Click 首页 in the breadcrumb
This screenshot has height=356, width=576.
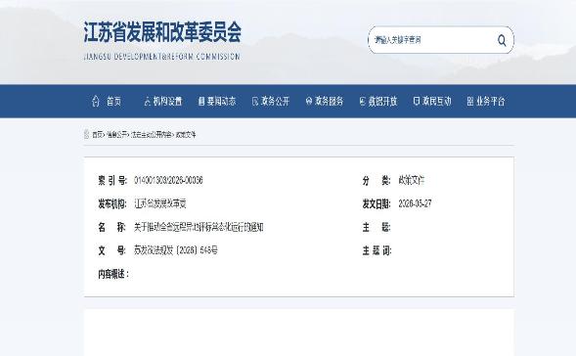[x=98, y=135]
